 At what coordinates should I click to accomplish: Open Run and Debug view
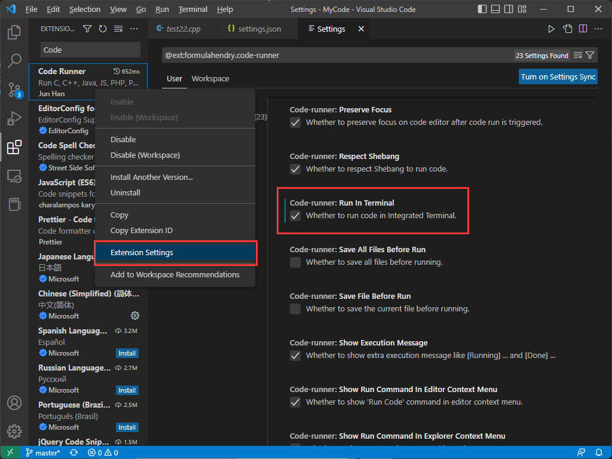point(14,118)
